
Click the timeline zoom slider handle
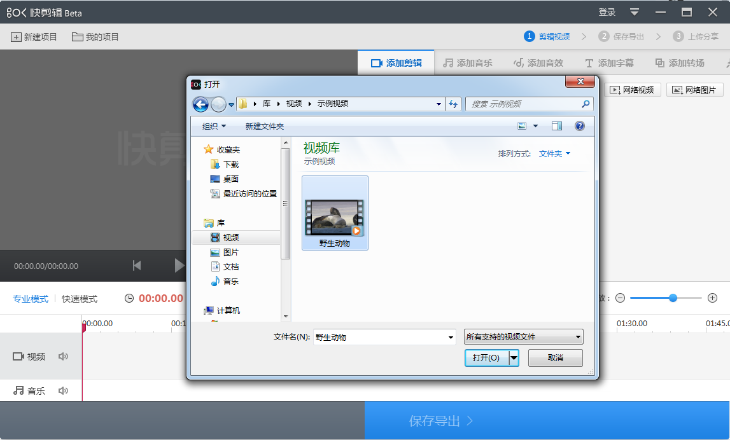coord(673,298)
